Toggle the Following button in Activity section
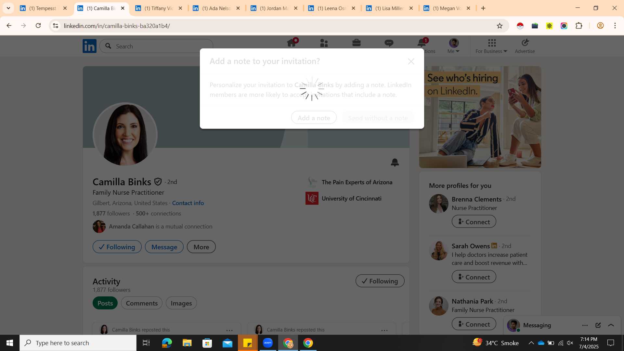This screenshot has height=351, width=624. (380, 281)
